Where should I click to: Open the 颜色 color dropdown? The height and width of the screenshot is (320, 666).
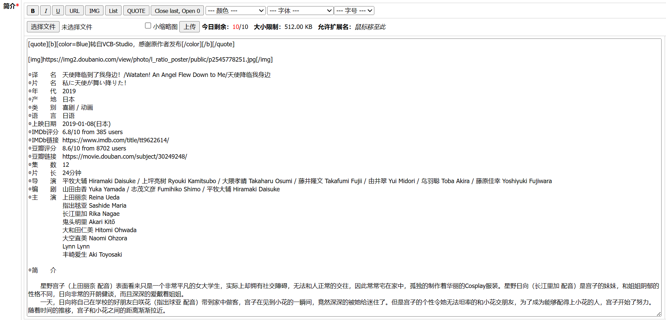(235, 11)
